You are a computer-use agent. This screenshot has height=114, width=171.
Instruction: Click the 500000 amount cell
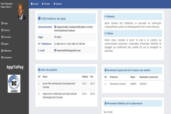143,84
